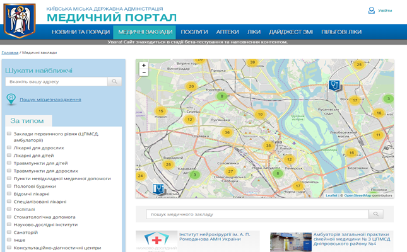Click Пошук місцезнаходження link
The width and height of the screenshot is (407, 252).
tap(50, 100)
